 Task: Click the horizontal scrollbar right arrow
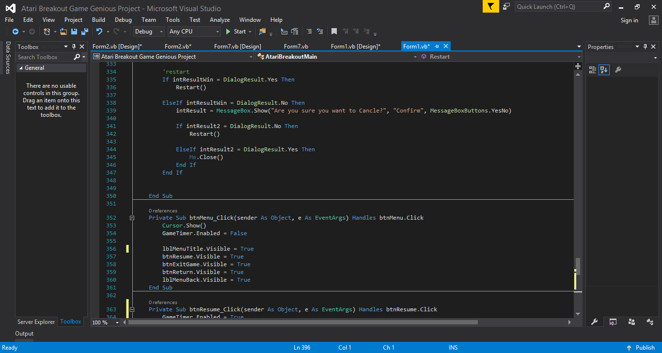pyautogui.click(x=570, y=322)
